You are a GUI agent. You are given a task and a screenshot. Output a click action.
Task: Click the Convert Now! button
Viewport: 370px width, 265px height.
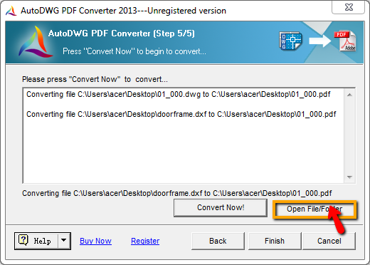[221, 208]
